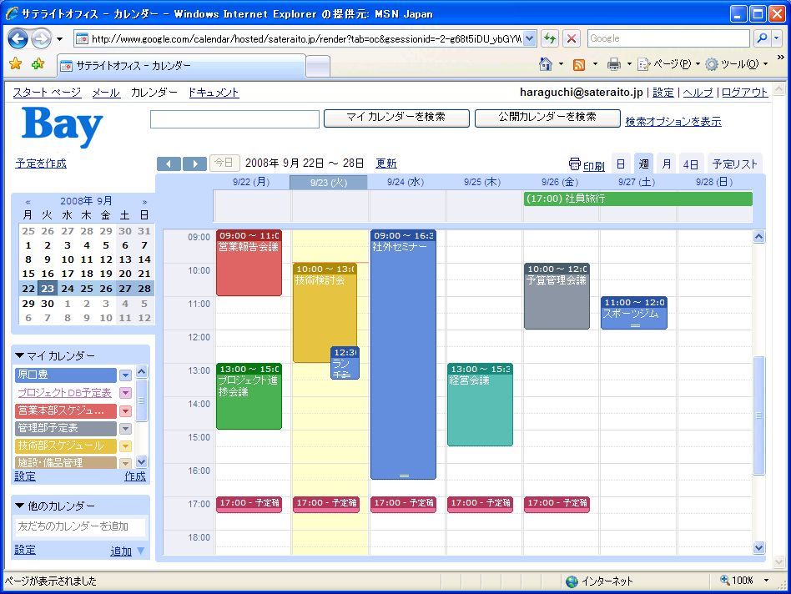
Task: Open the (17:00) 社員旅行 all-day event
Action: pyautogui.click(x=638, y=199)
